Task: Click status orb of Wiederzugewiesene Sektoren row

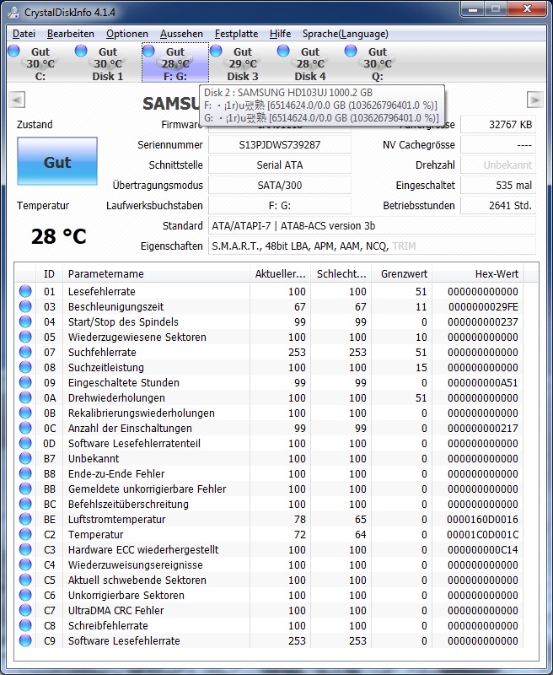Action: (x=25, y=337)
